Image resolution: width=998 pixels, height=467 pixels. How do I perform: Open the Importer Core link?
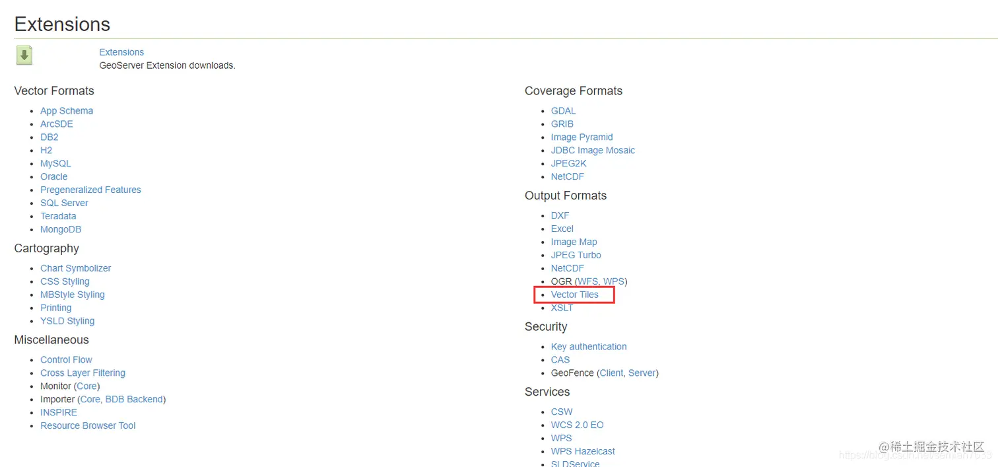click(90, 400)
